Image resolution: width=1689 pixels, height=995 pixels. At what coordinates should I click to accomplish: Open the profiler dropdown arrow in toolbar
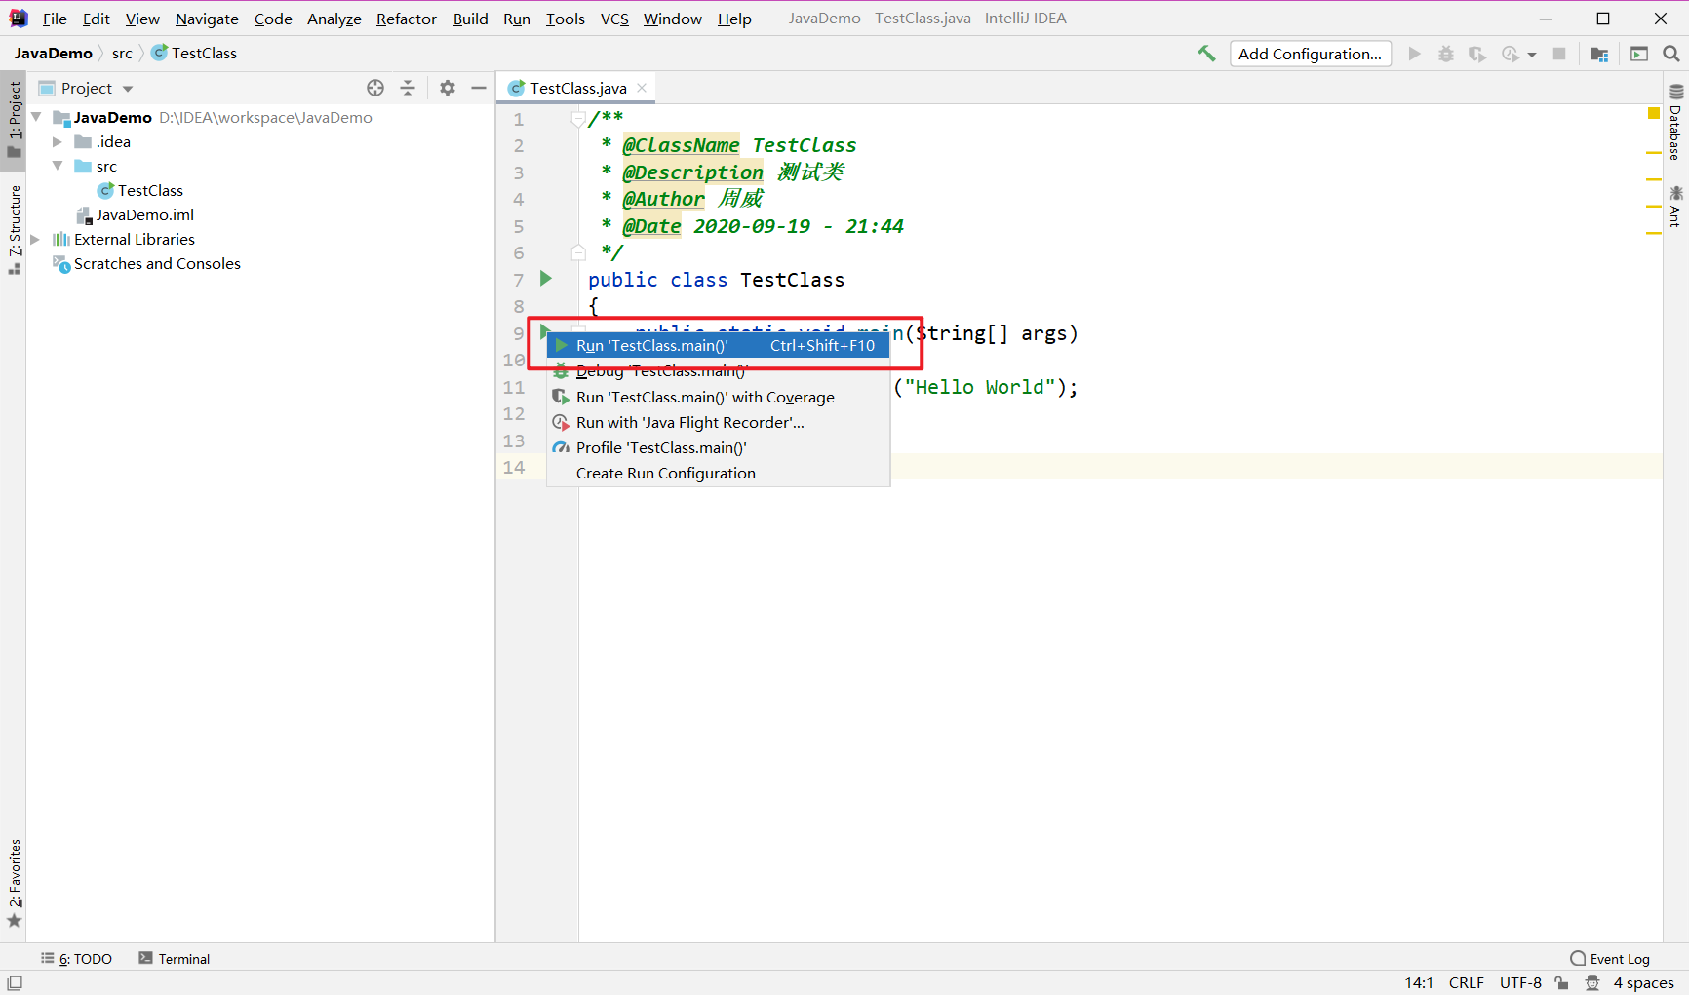[x=1530, y=54]
